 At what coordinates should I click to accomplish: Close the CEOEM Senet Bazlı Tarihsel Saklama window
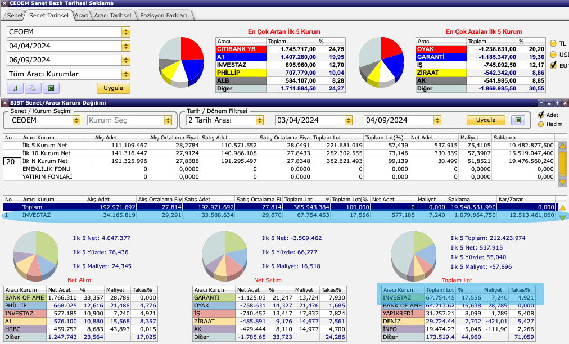(4, 3)
